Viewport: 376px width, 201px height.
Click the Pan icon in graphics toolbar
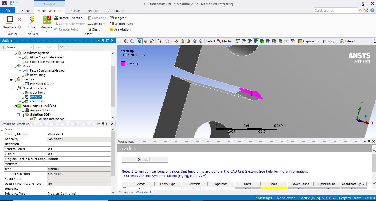[x=176, y=41]
